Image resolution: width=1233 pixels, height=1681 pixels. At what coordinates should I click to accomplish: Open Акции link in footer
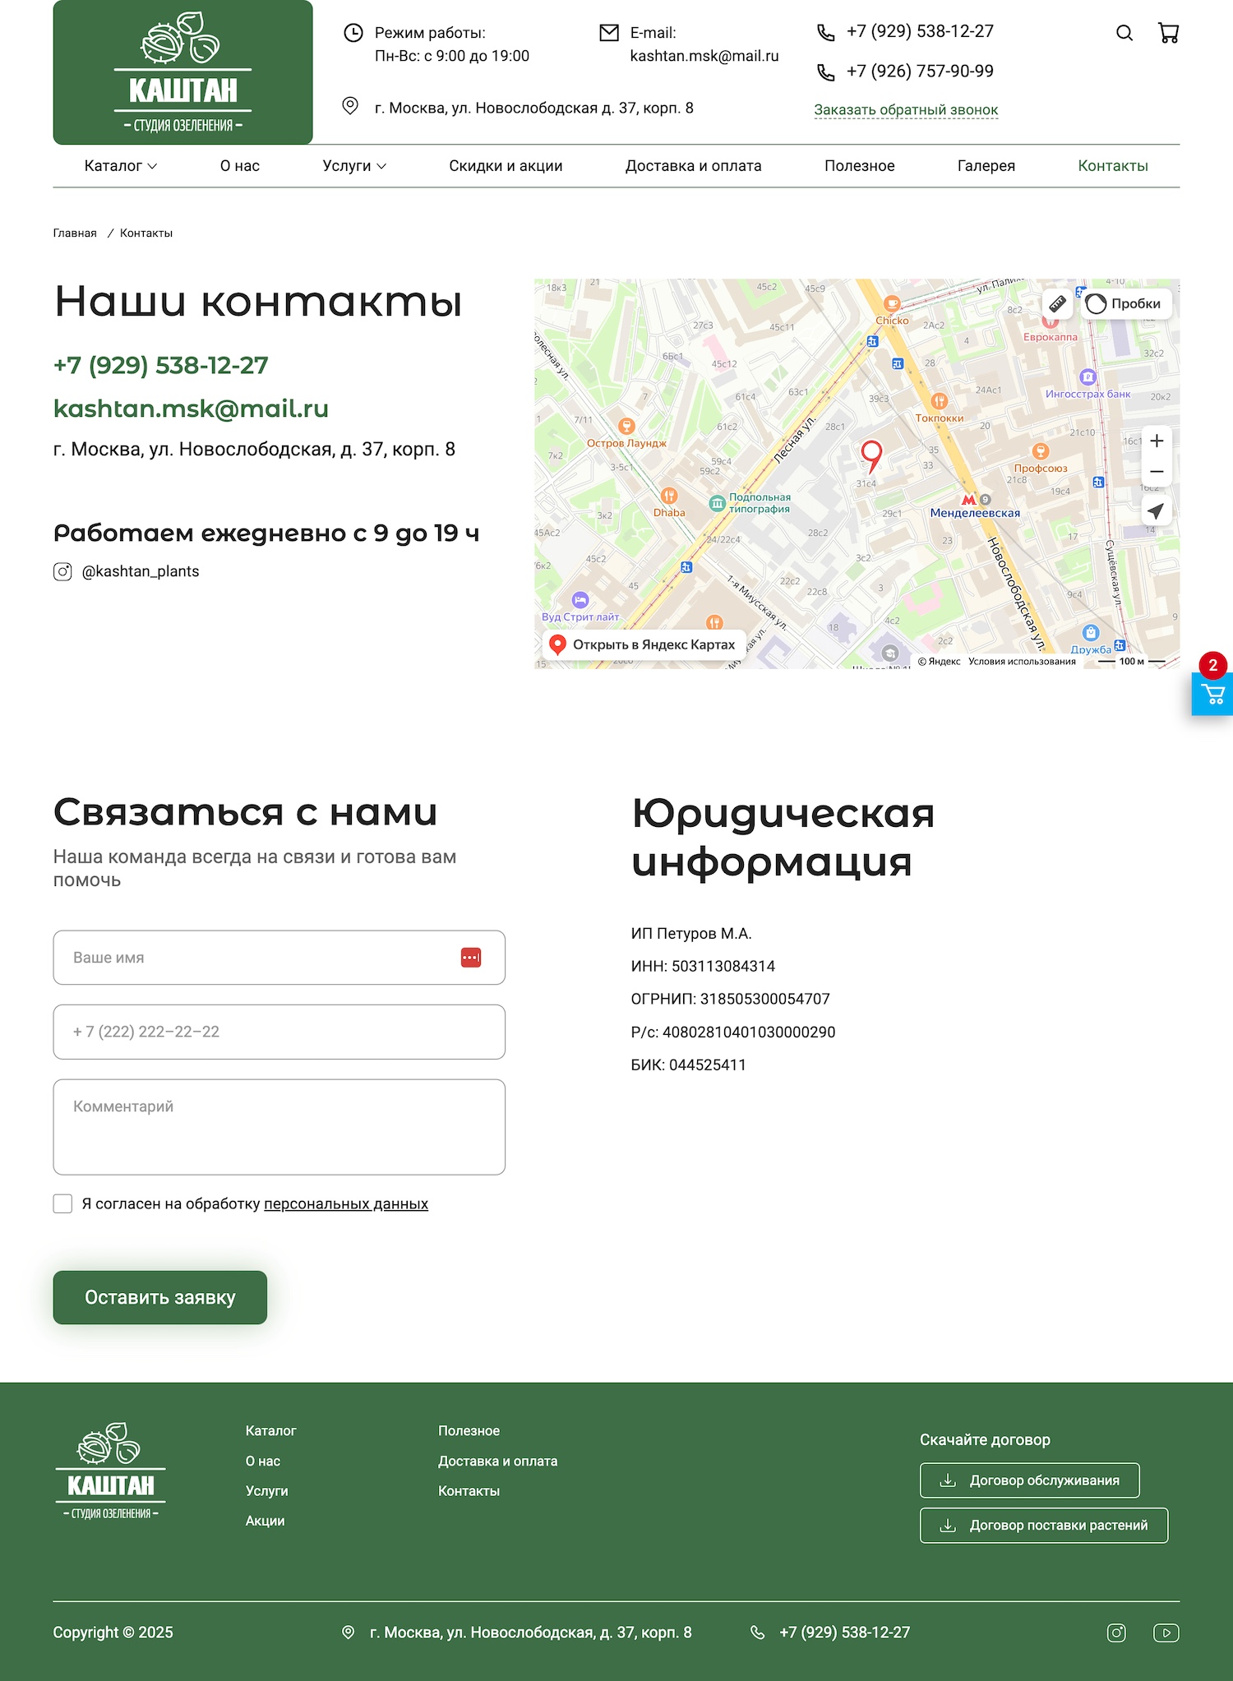[265, 1522]
